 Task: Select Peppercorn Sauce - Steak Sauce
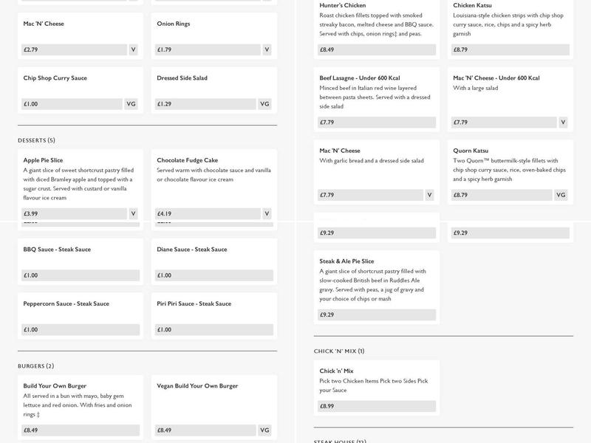(81, 315)
